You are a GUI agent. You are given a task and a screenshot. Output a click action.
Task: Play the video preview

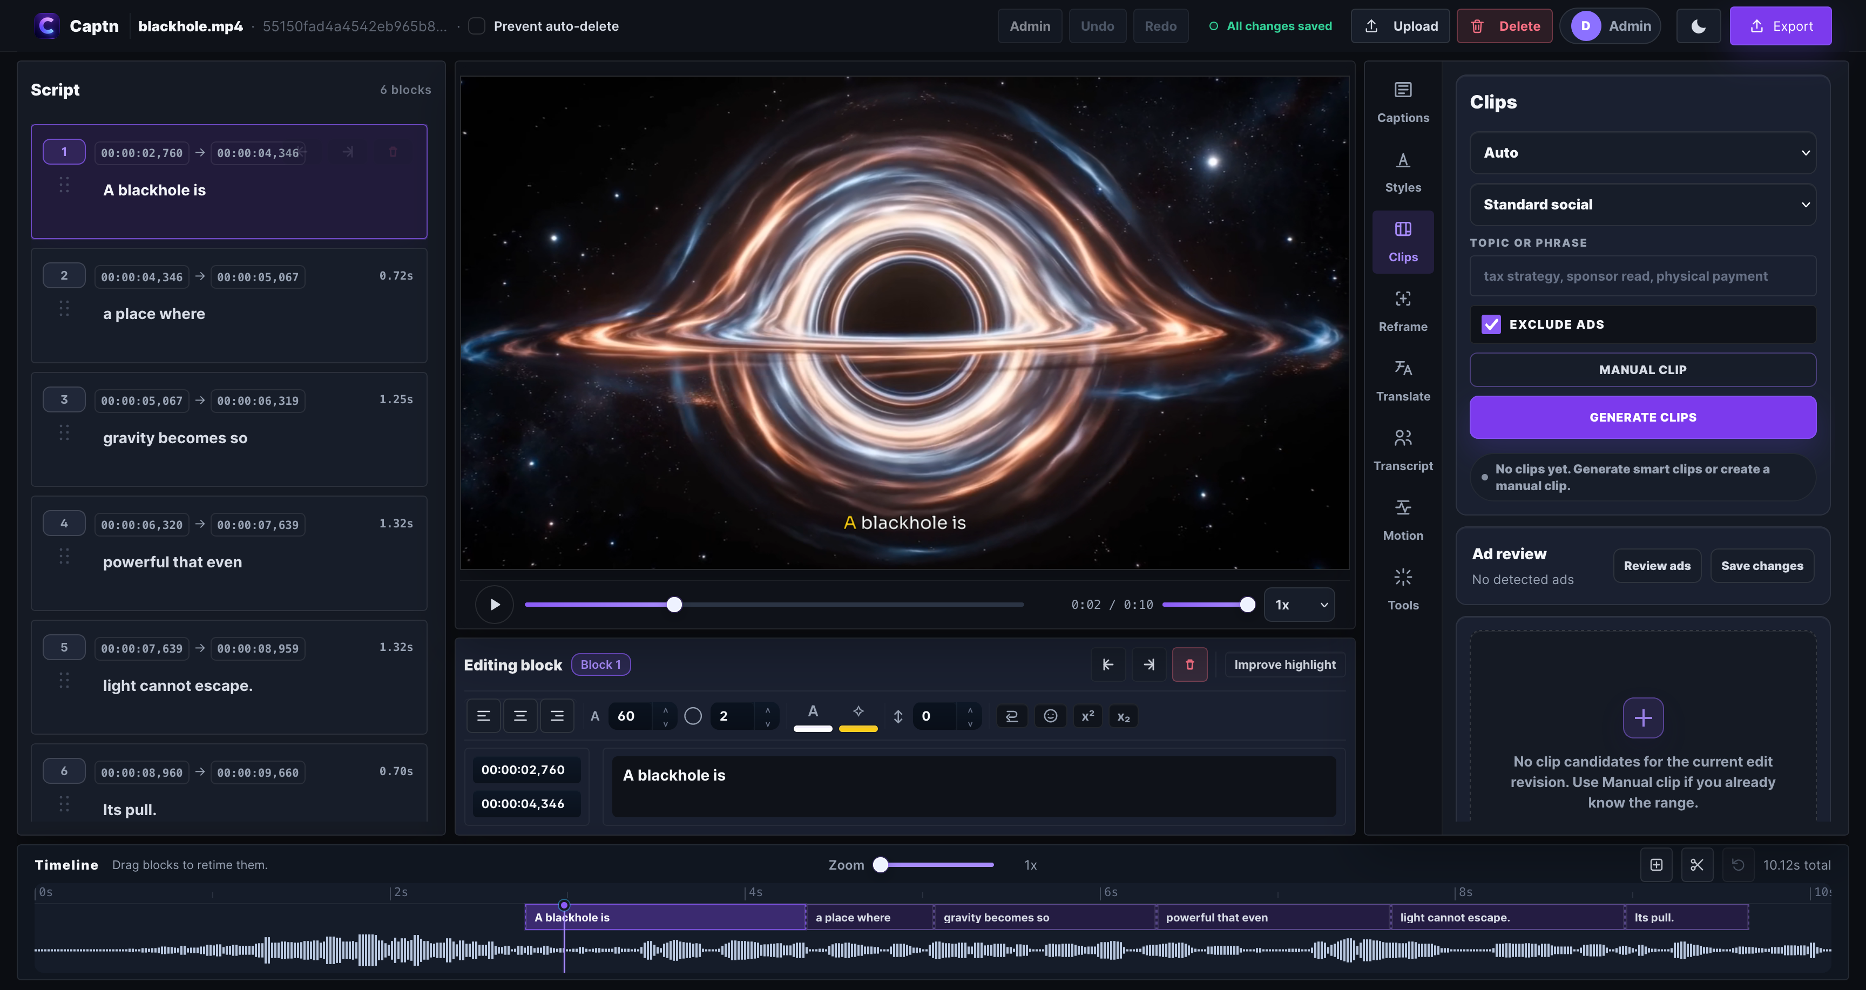495,604
